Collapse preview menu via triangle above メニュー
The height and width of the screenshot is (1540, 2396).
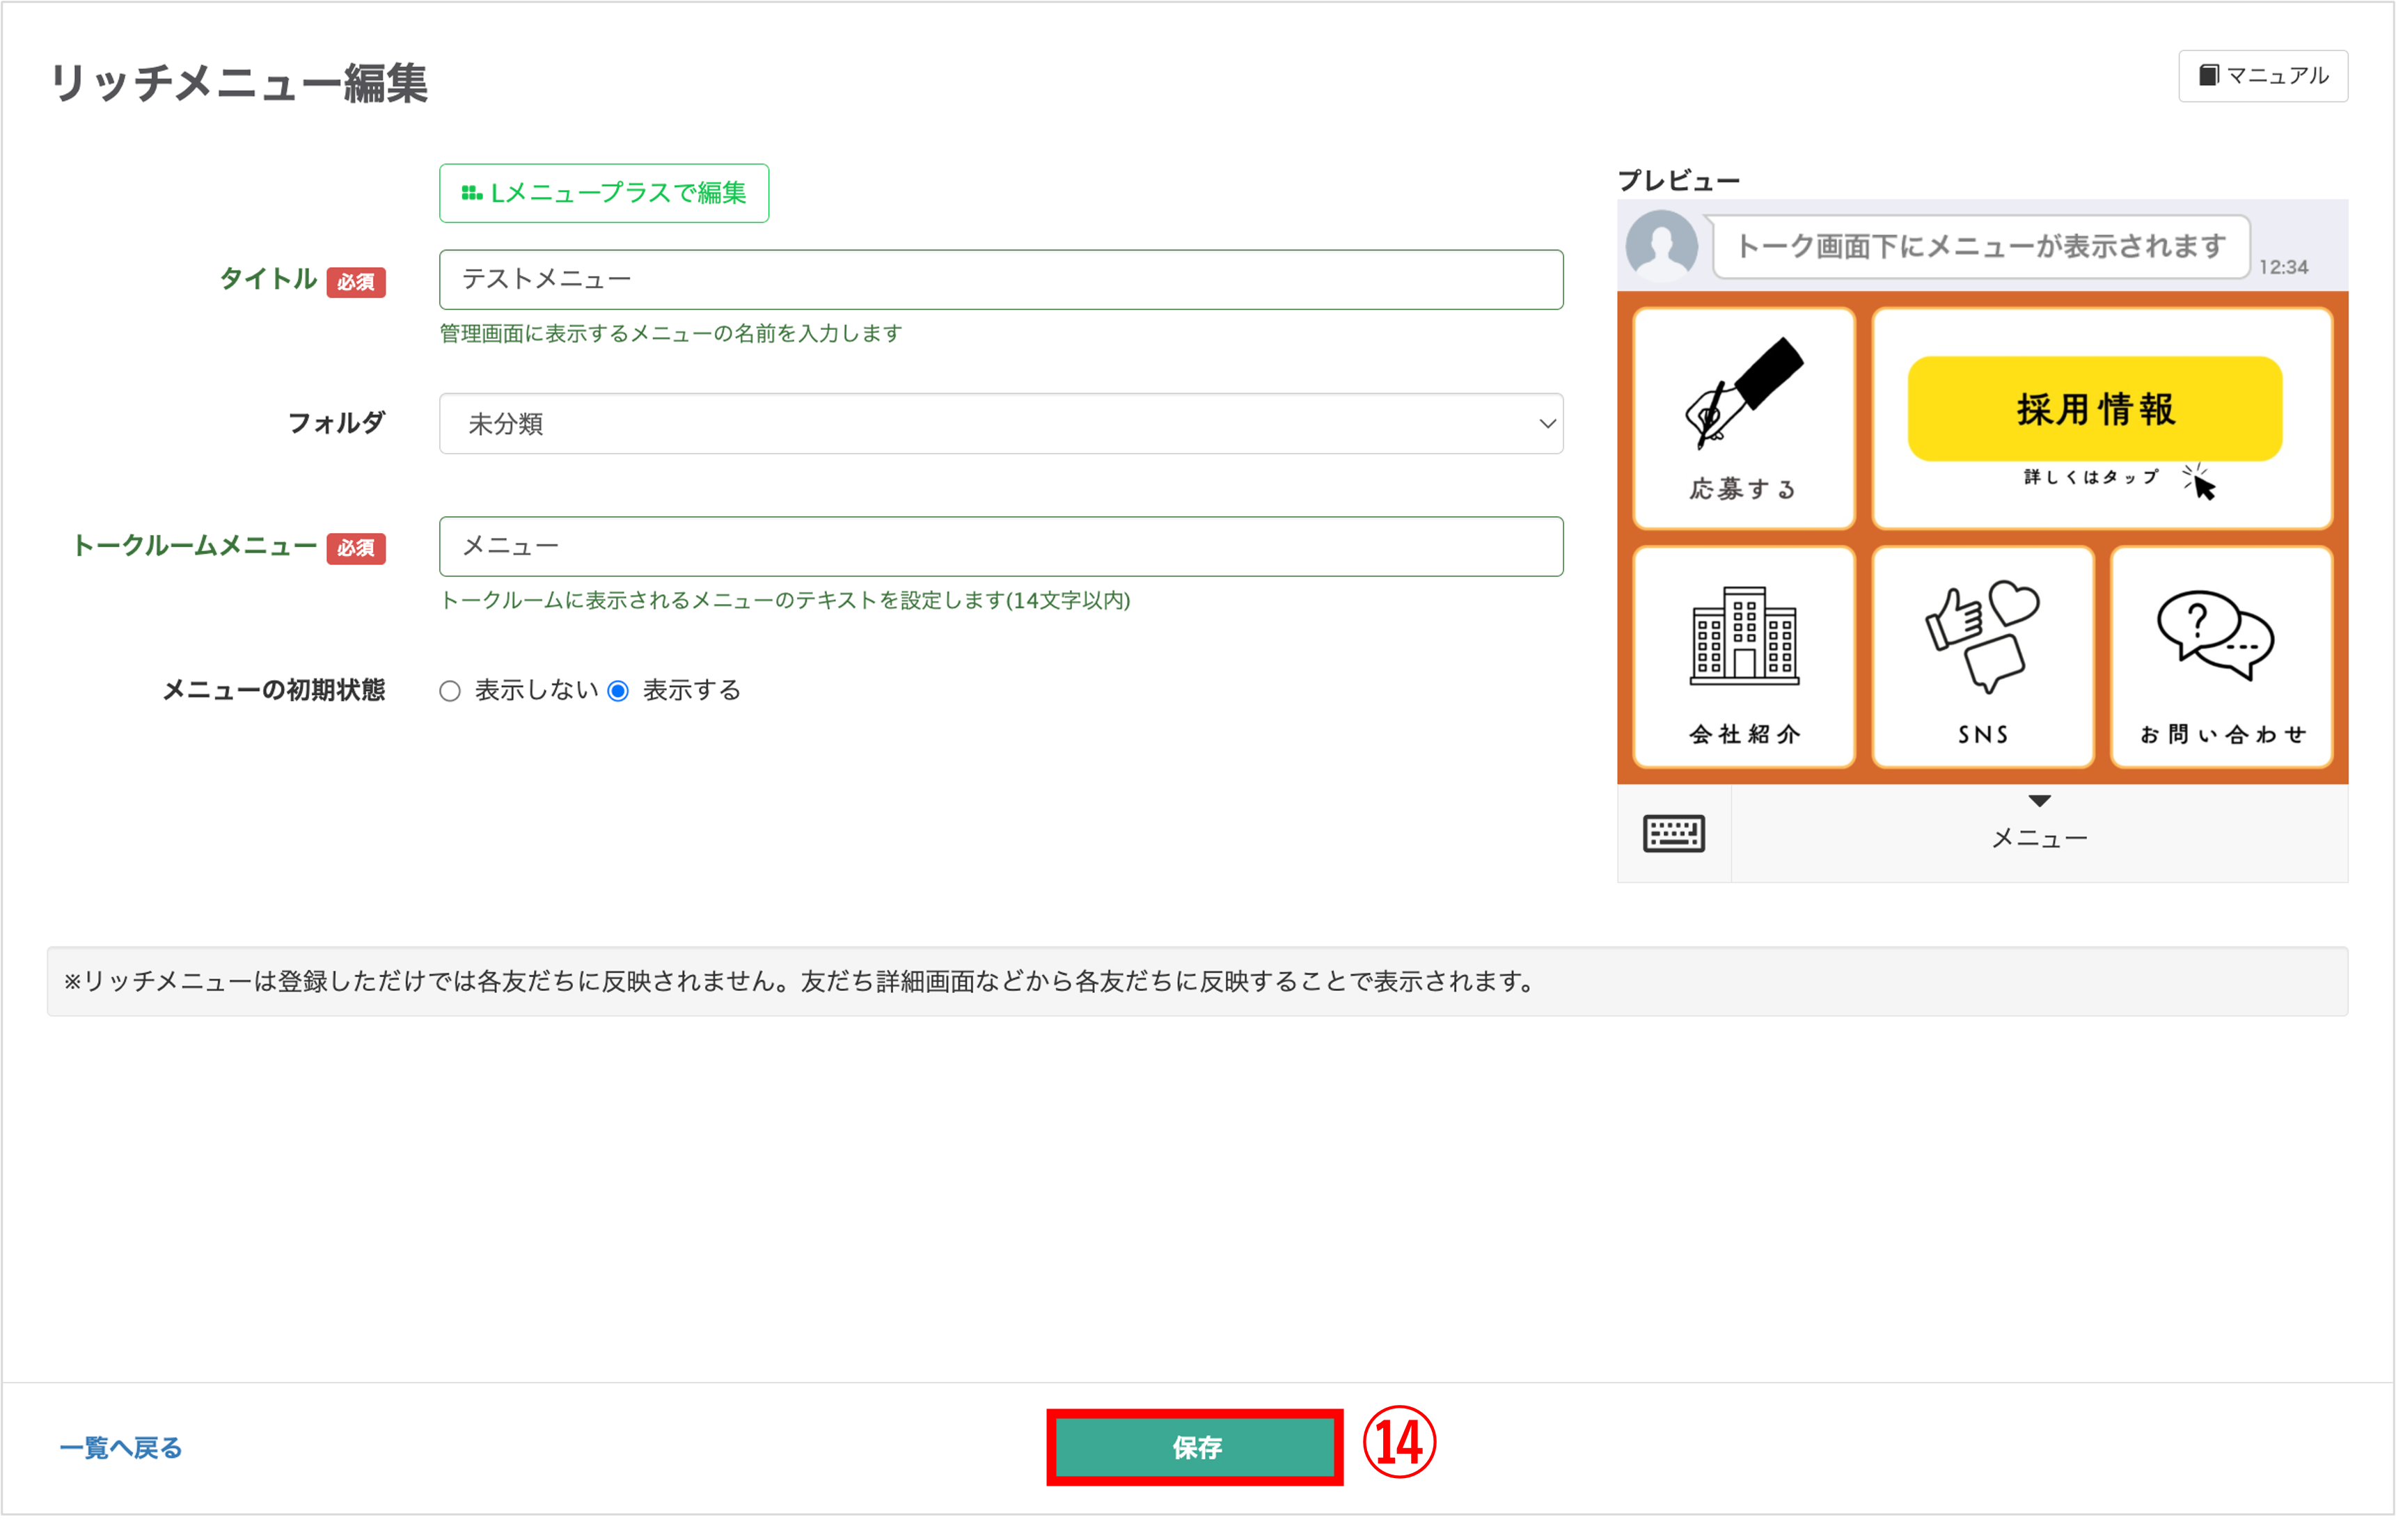(2039, 801)
